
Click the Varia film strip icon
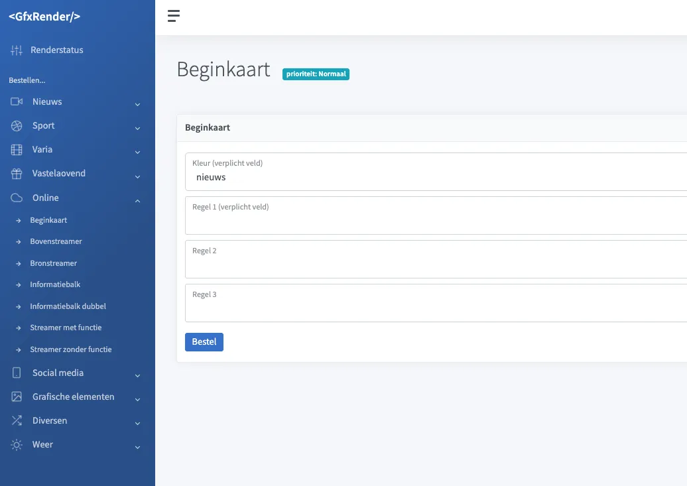pos(17,150)
